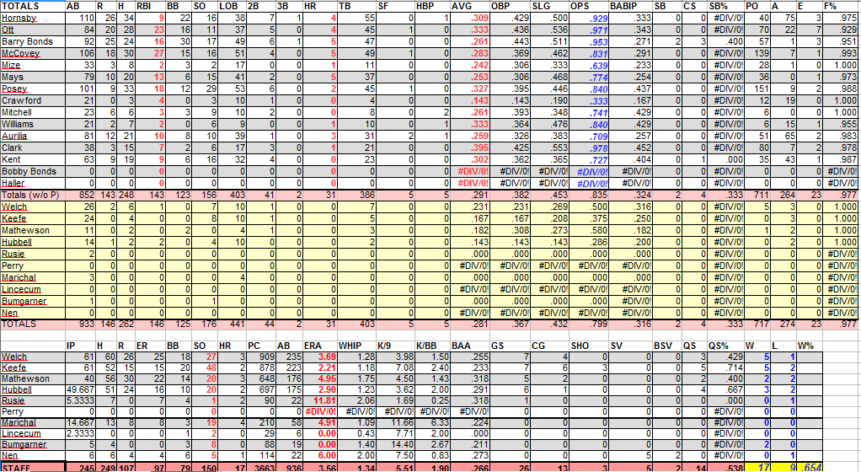Image resolution: width=861 pixels, height=472 pixels.
Task: Select Rusie's ERA value 11.81
Action: tap(320, 400)
